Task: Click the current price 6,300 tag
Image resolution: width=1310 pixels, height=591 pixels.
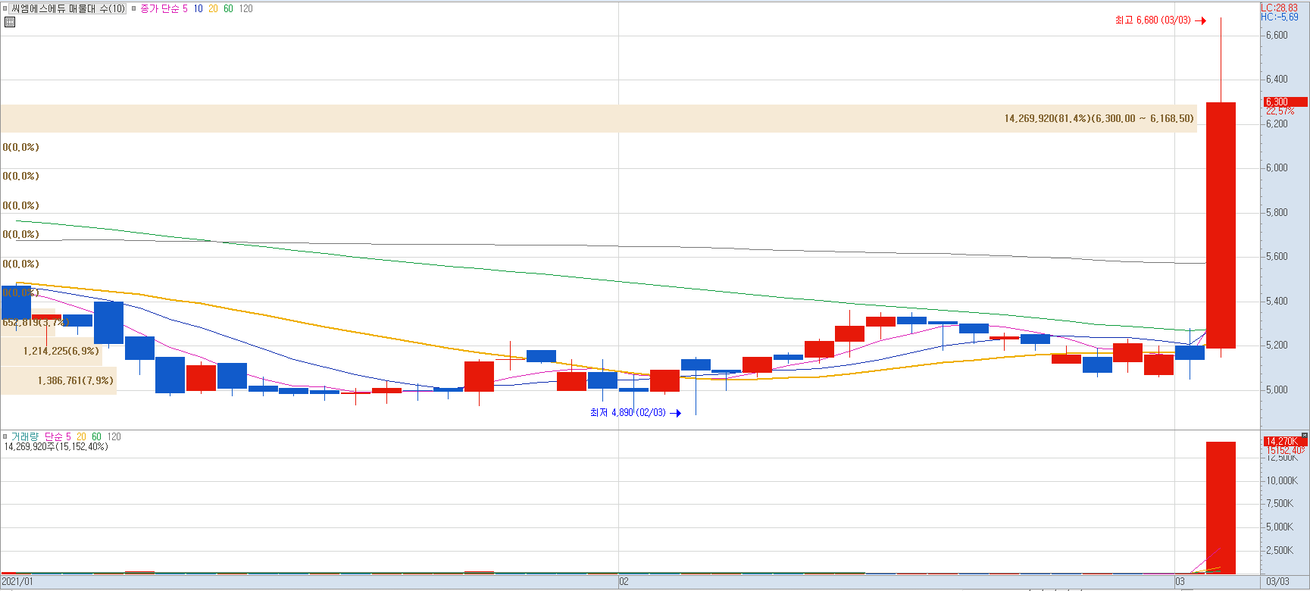Action: click(x=1285, y=102)
